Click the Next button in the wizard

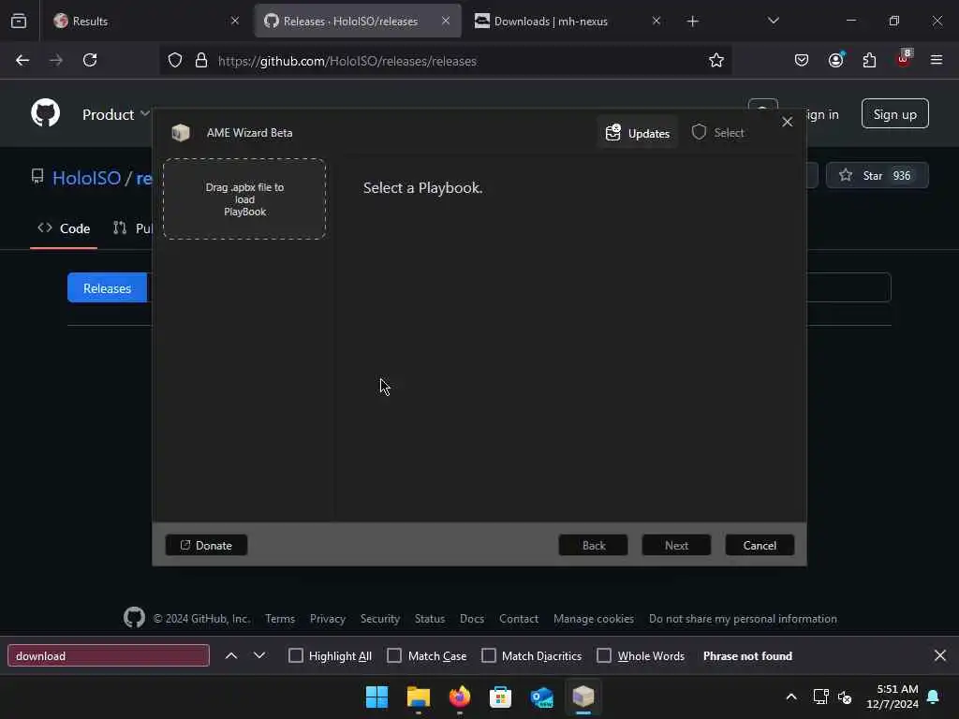tap(676, 545)
